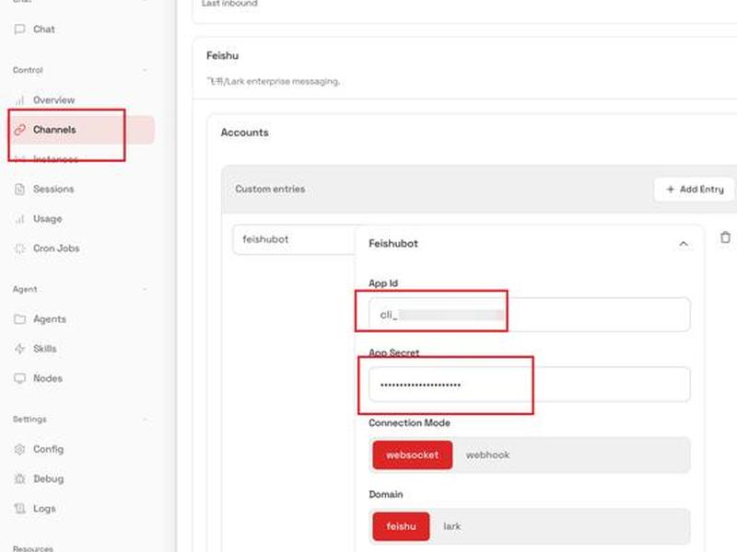The height and width of the screenshot is (552, 737).
Task: Open the Channels page
Action: coord(82,130)
